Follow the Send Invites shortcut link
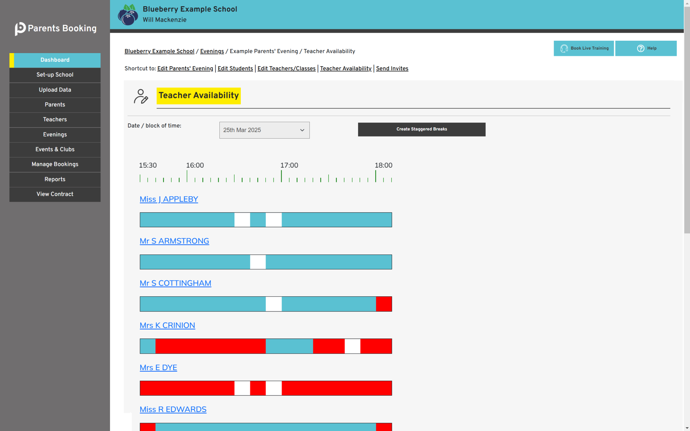Screen dimensions: 690x431 pos(392,69)
